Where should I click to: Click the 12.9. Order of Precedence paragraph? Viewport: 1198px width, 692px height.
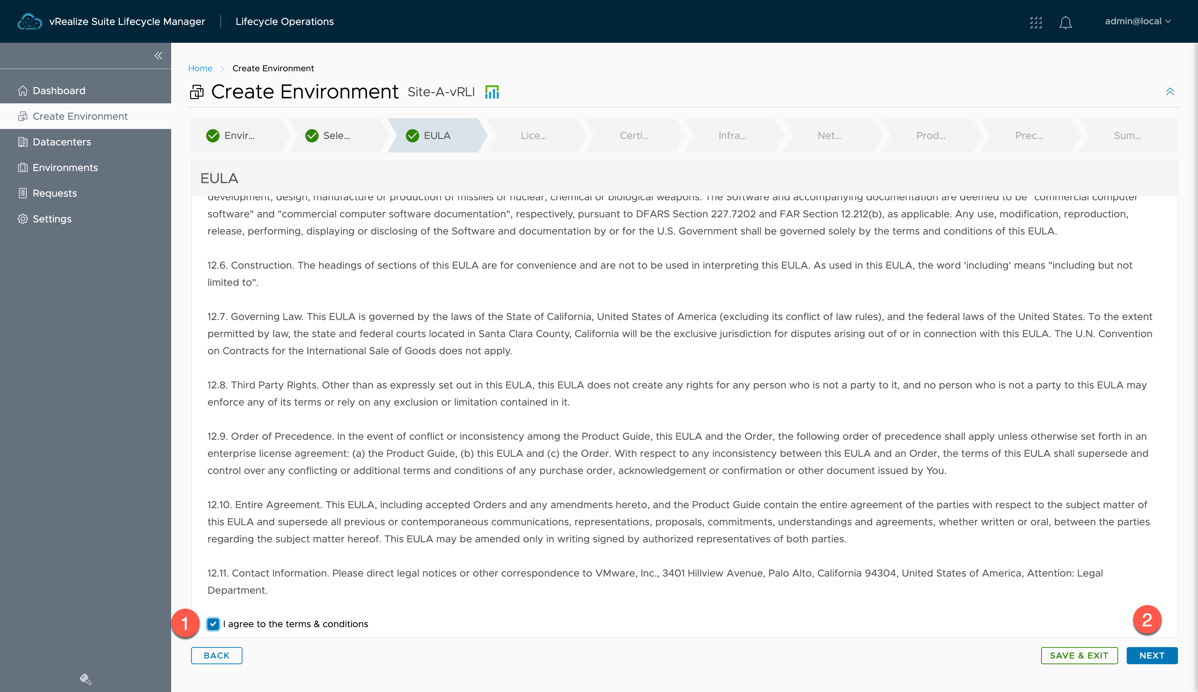tap(678, 453)
